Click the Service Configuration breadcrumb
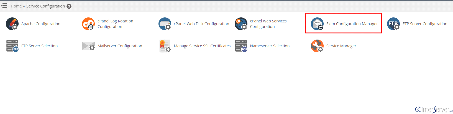Image resolution: width=453 pixels, height=114 pixels. [45, 6]
